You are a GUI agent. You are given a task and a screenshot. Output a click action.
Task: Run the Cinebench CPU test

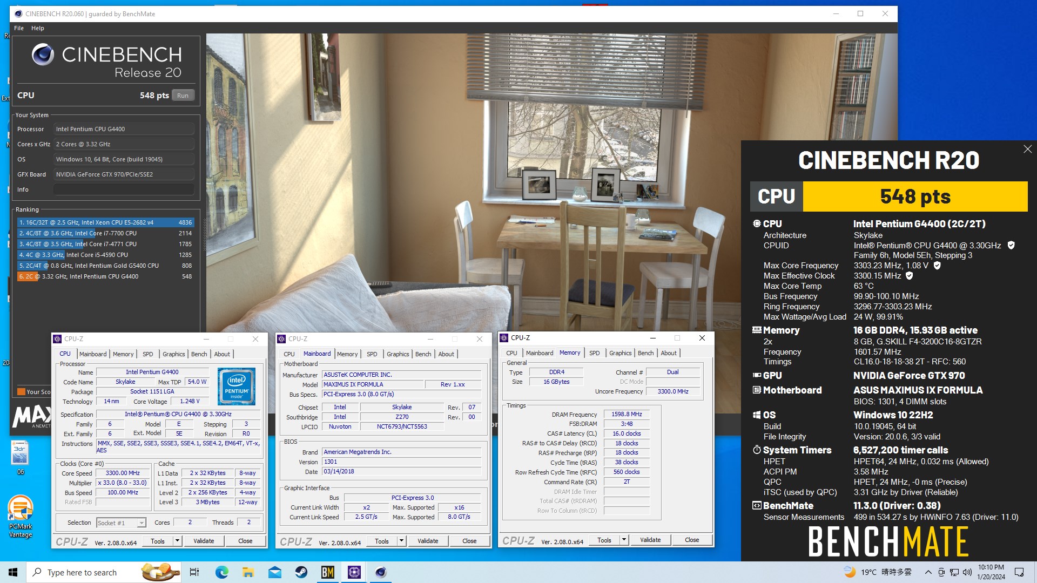coord(183,96)
